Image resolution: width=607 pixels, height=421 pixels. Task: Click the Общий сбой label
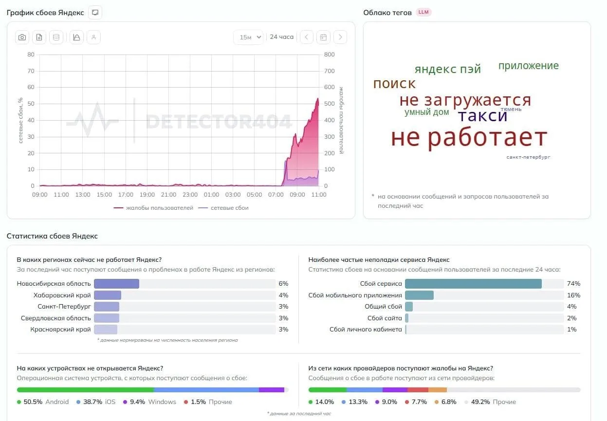click(x=384, y=307)
